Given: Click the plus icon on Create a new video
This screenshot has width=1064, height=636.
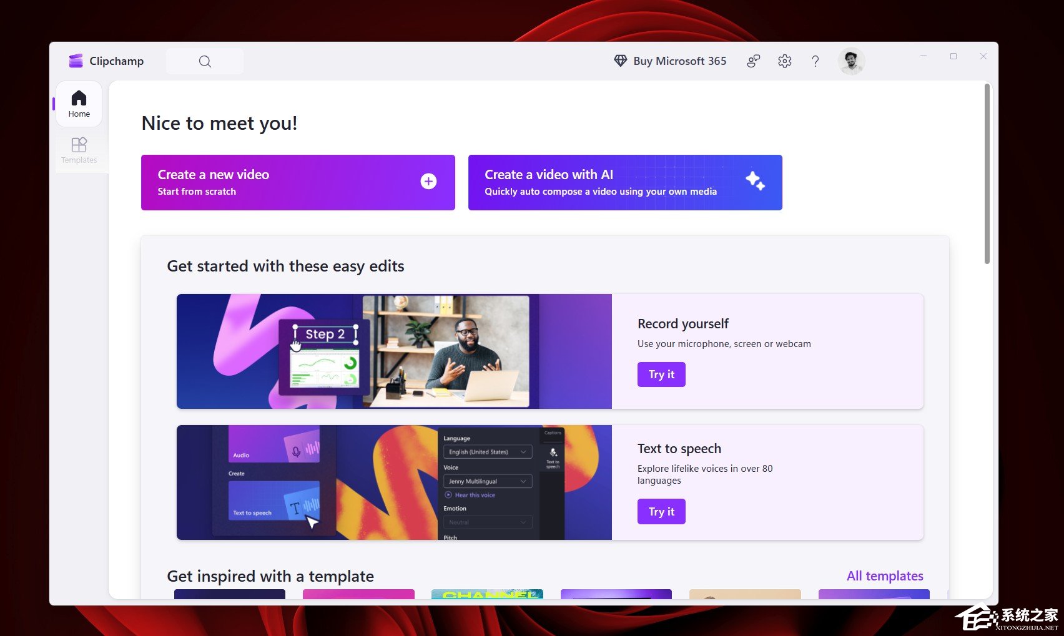Looking at the screenshot, I should [428, 182].
